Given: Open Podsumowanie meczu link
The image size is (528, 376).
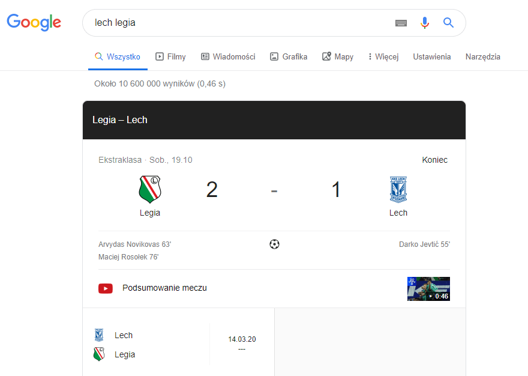Looking at the screenshot, I should tap(164, 288).
